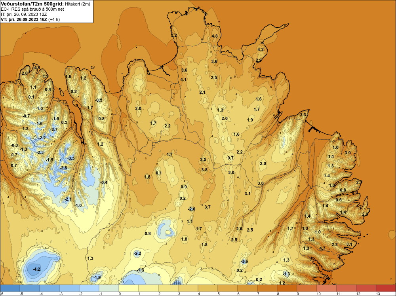Click the -2.0 temperature value

click(x=191, y=209)
